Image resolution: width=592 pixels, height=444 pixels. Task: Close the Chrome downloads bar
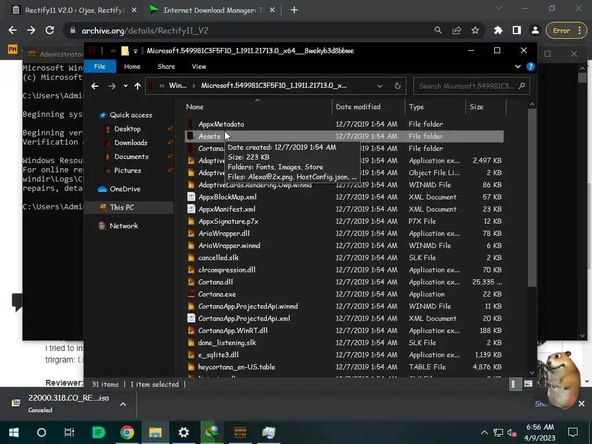(582, 404)
